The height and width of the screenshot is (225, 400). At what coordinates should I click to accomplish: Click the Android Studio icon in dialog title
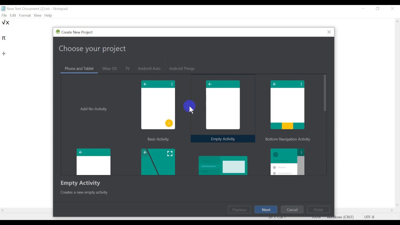point(58,32)
